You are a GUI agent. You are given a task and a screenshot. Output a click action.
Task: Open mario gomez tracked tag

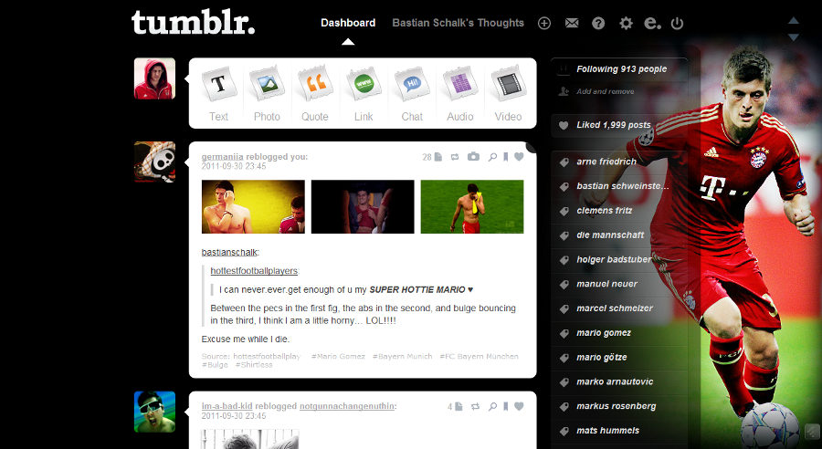click(x=604, y=333)
